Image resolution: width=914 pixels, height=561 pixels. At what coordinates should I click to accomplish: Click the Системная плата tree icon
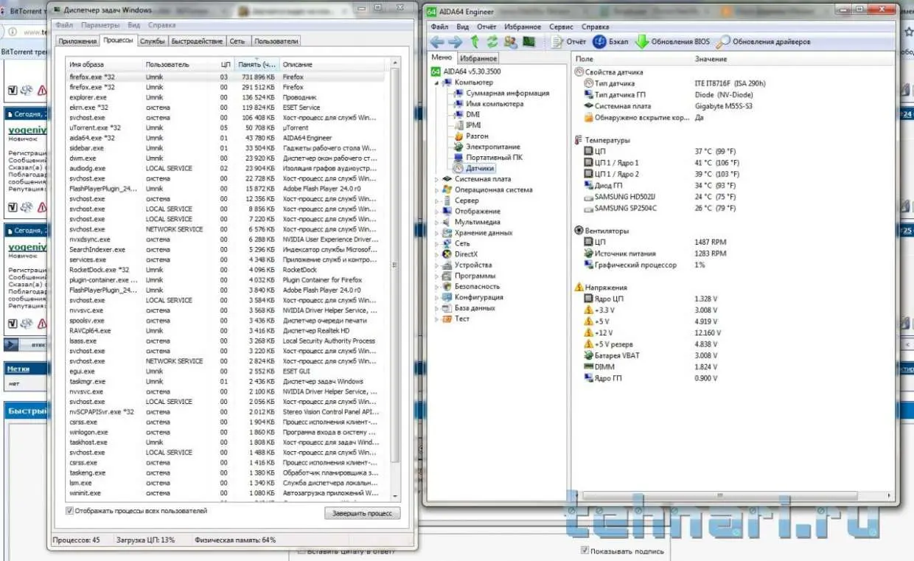point(448,178)
